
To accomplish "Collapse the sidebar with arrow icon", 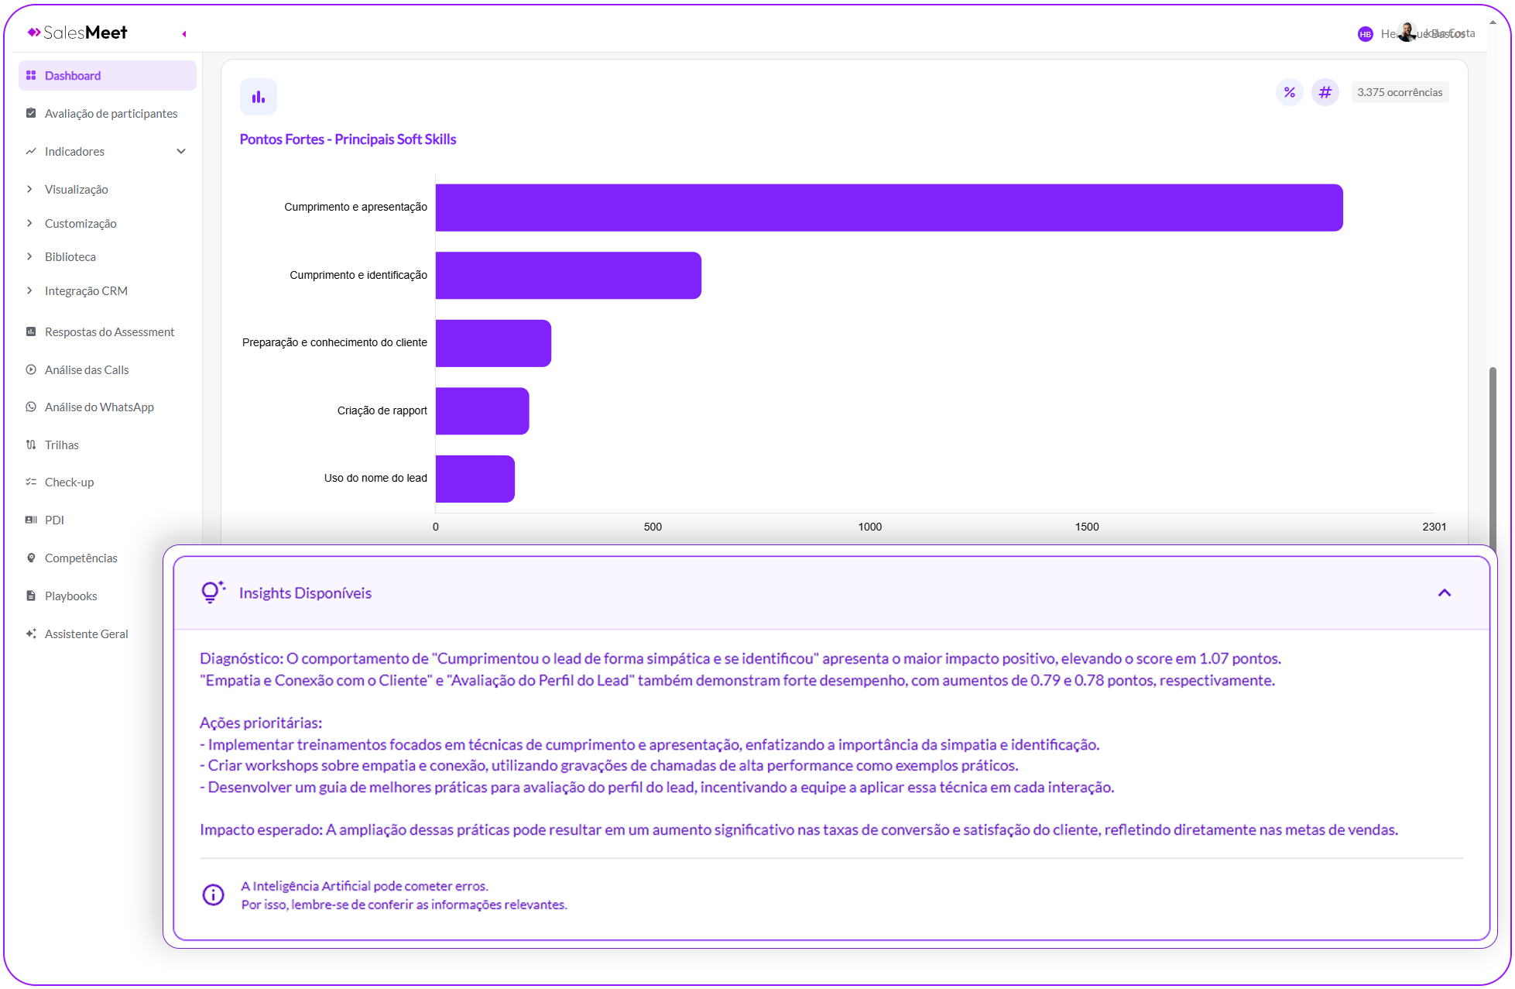I will point(184,34).
